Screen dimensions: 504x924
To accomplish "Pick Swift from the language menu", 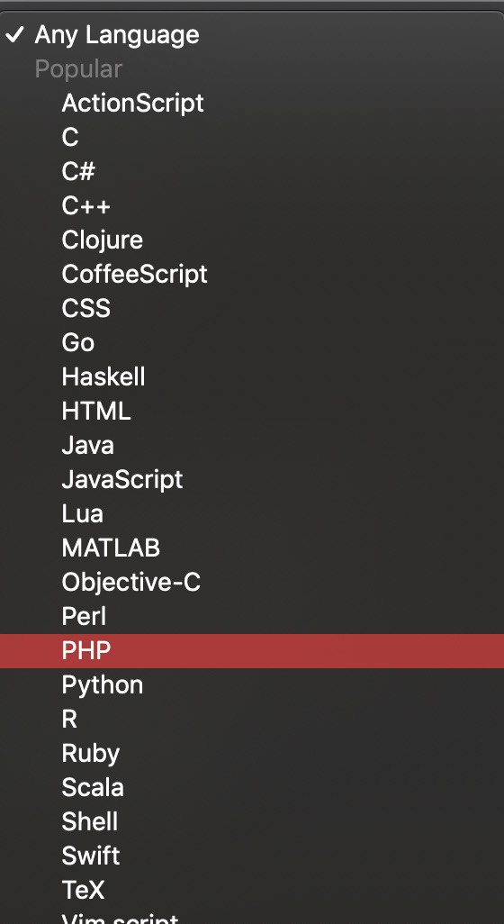I will click(252, 856).
